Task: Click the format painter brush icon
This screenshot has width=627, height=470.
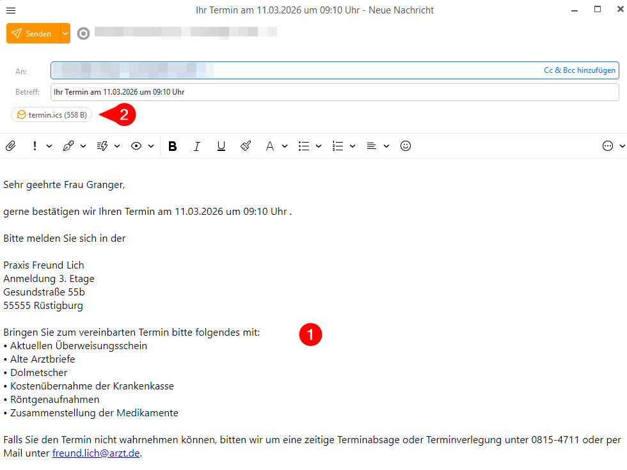Action: (x=246, y=146)
